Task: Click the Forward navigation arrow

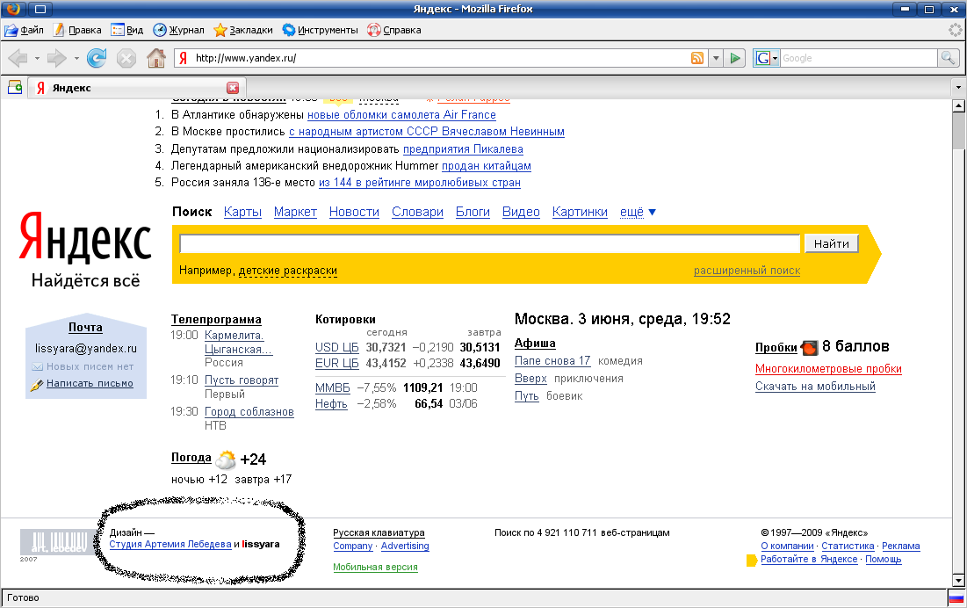Action: point(57,59)
